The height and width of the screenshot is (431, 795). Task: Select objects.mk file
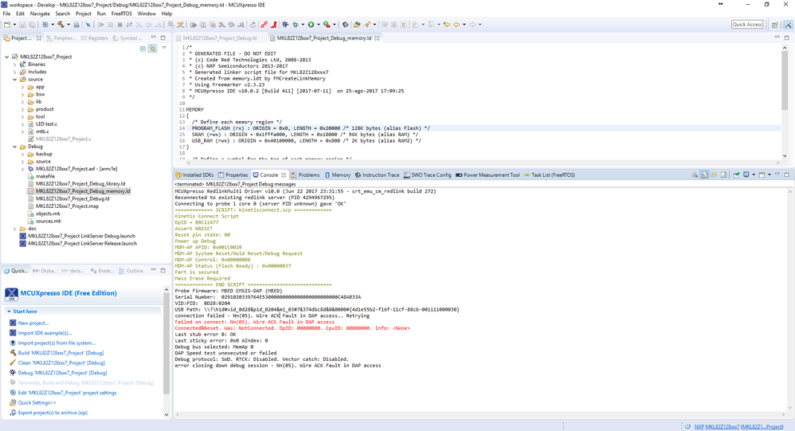click(48, 214)
